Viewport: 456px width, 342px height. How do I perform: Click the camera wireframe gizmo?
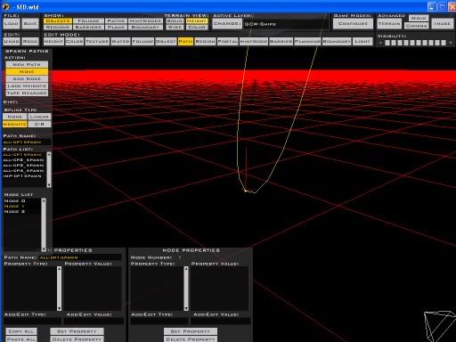click(440, 326)
